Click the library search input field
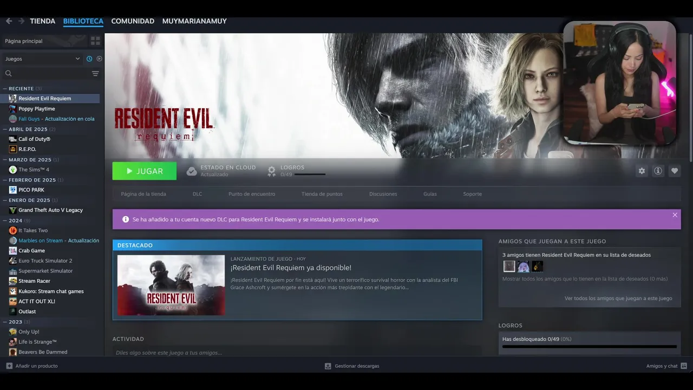 [52, 73]
